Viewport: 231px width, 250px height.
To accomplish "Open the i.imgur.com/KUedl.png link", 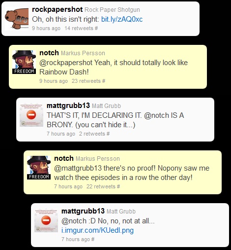I will (97, 230).
